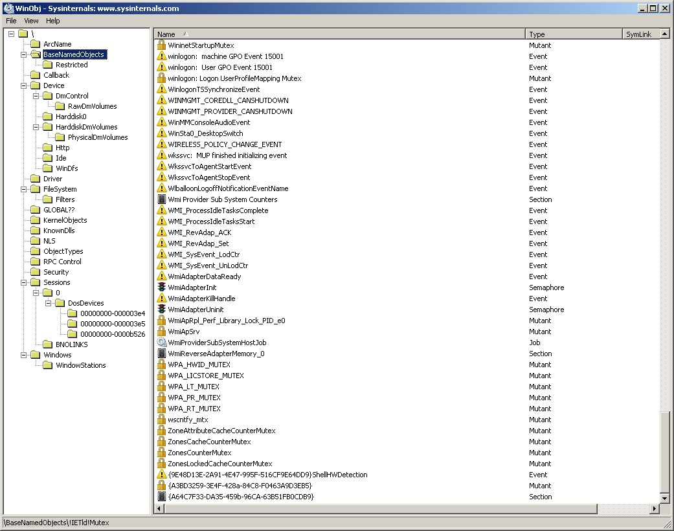Screen dimensions: 674x531
Task: Click the WininetStartupMutex lock icon
Action: tap(162, 45)
